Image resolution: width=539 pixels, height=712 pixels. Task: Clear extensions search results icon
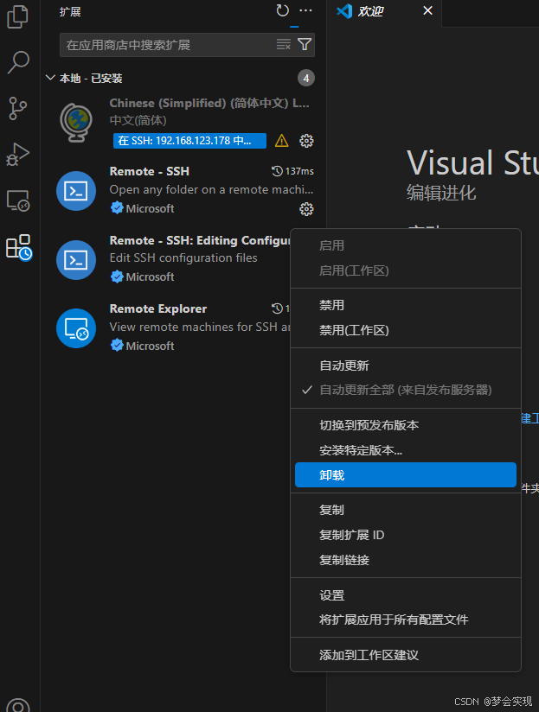click(283, 44)
